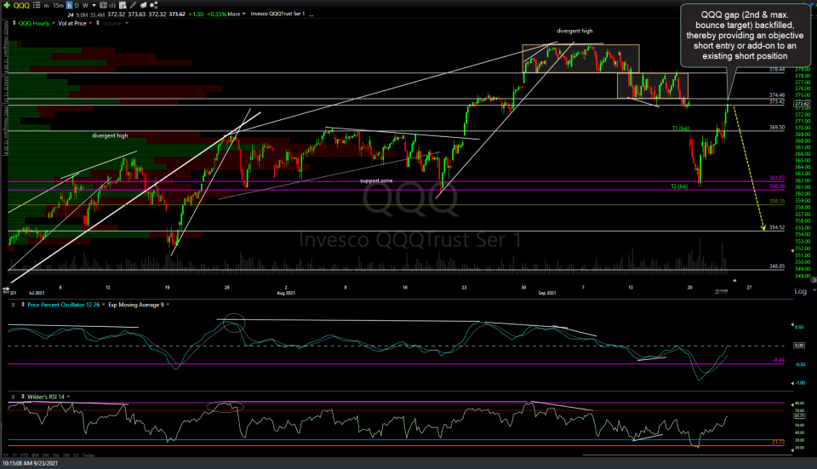Click the 'Sep 2021' time axis label
Viewport: 817px width, 469px height.
(547, 293)
